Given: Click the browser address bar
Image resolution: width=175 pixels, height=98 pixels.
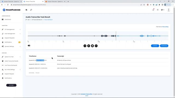Looking at the screenshot, I should point(75,5).
